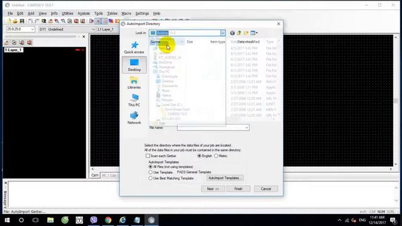
Task: Select the English units radio button
Action: [x=199, y=156]
